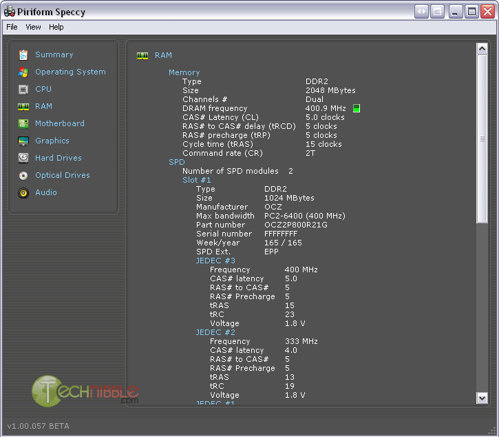This screenshot has width=499, height=437.
Task: Click the RAM header icon in main panel
Action: [x=142, y=56]
